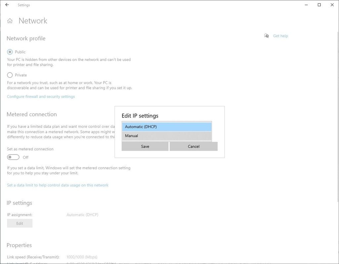Image resolution: width=339 pixels, height=264 pixels.
Task: Click the Off label beside metered toggle
Action: [25, 157]
